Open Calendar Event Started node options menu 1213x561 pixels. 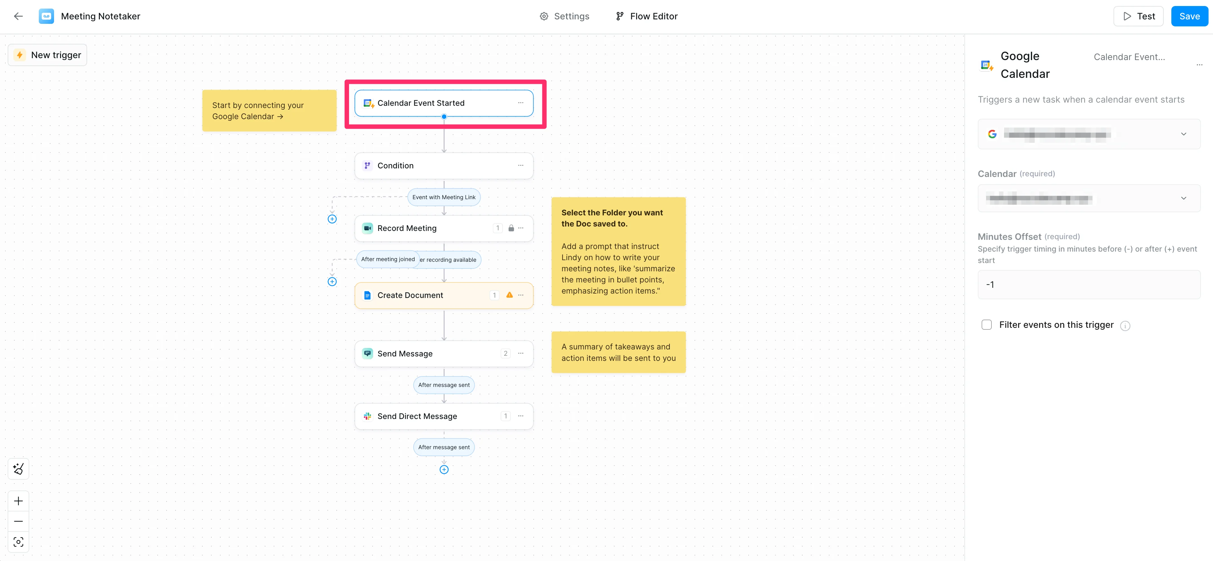520,103
